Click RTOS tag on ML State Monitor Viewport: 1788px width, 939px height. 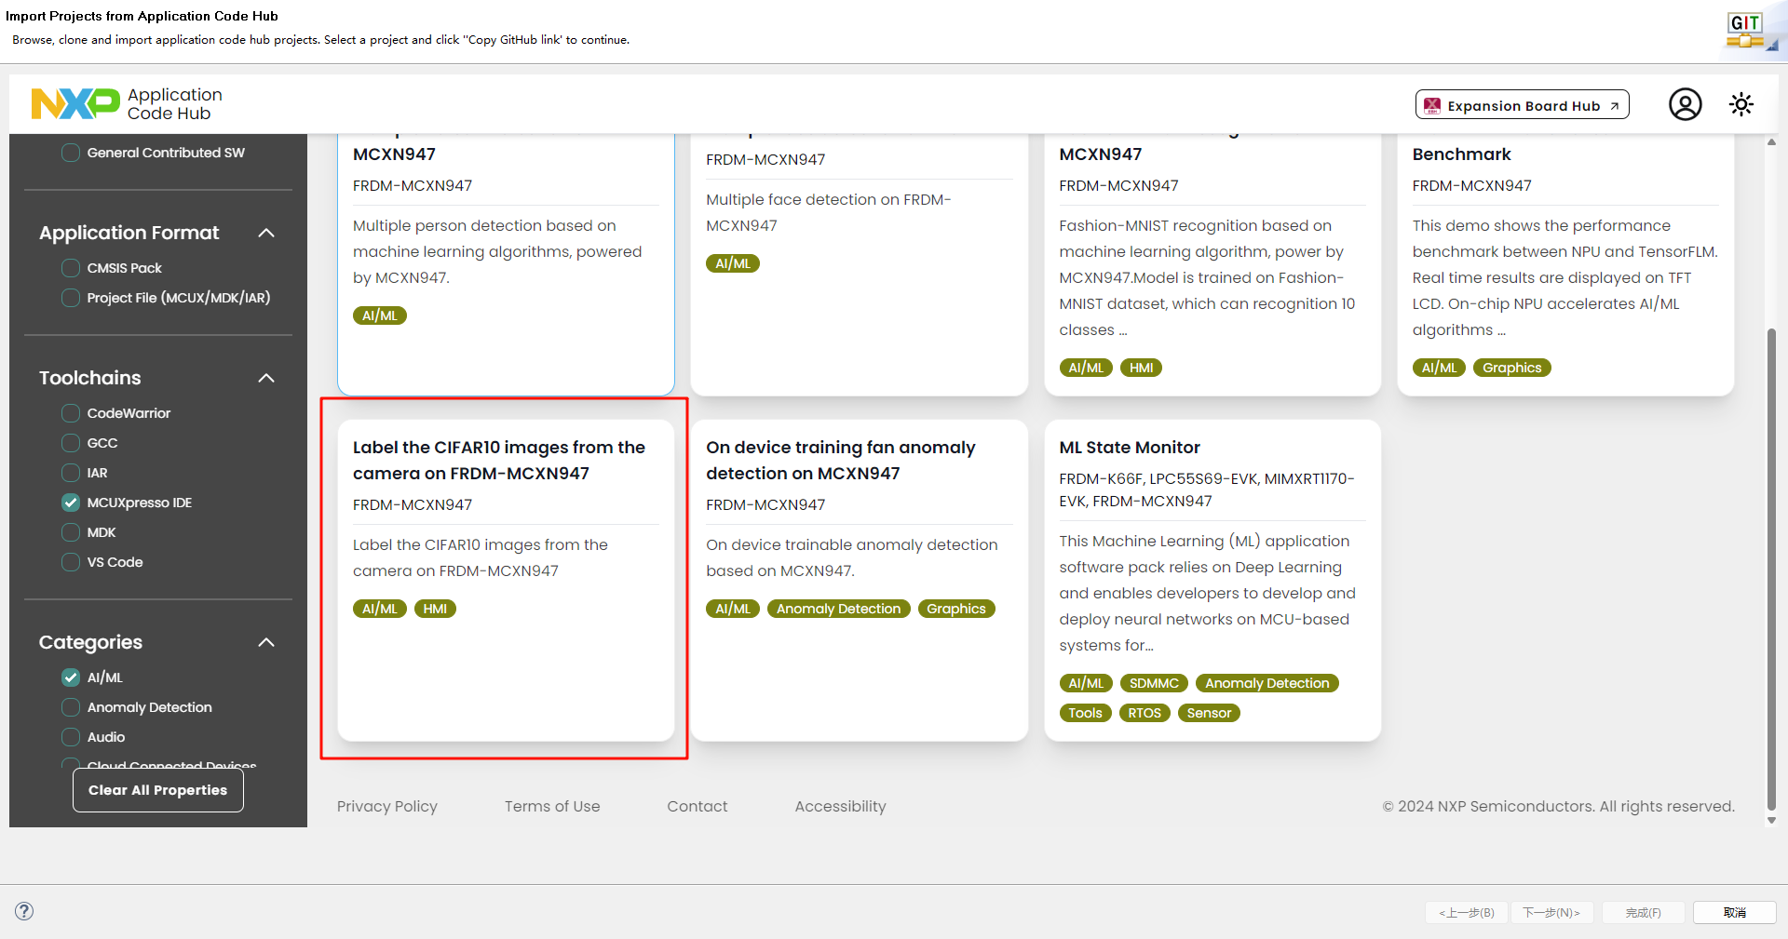[x=1145, y=713]
